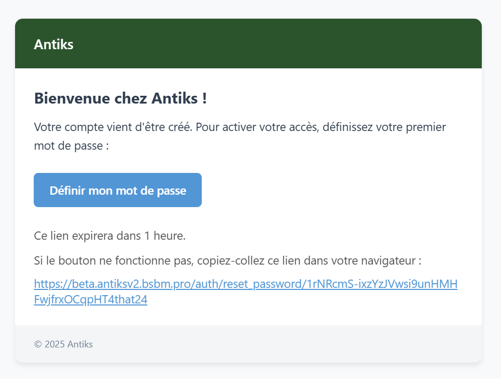This screenshot has height=379, width=501.
Task: Click the 'Bienvenue chez Antiks !' heading
Action: click(119, 98)
